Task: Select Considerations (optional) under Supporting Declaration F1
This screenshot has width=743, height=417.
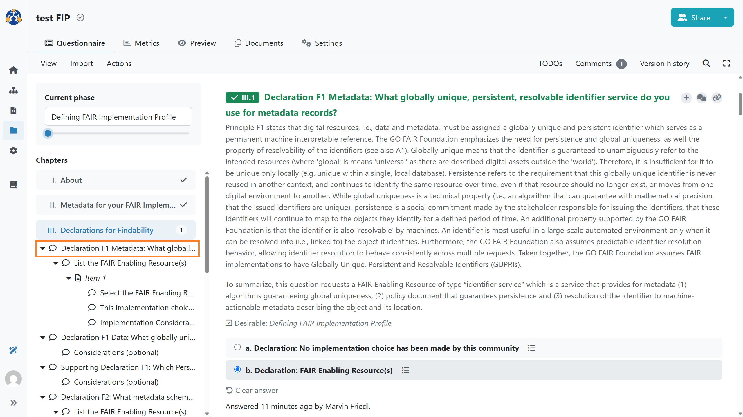Action: click(x=110, y=382)
